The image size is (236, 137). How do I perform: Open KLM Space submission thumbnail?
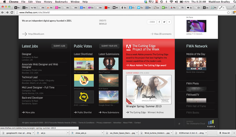[109, 80]
